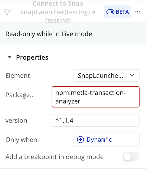Click the plus circle icon before Dynamic

[80, 140]
